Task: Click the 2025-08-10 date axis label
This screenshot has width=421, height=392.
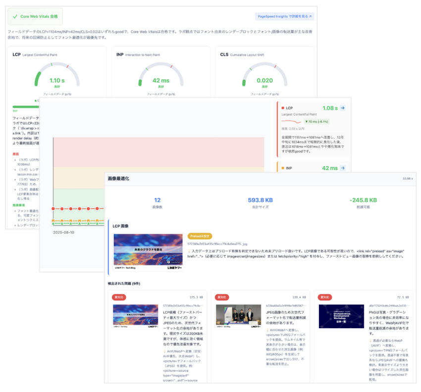Action: [x=63, y=232]
